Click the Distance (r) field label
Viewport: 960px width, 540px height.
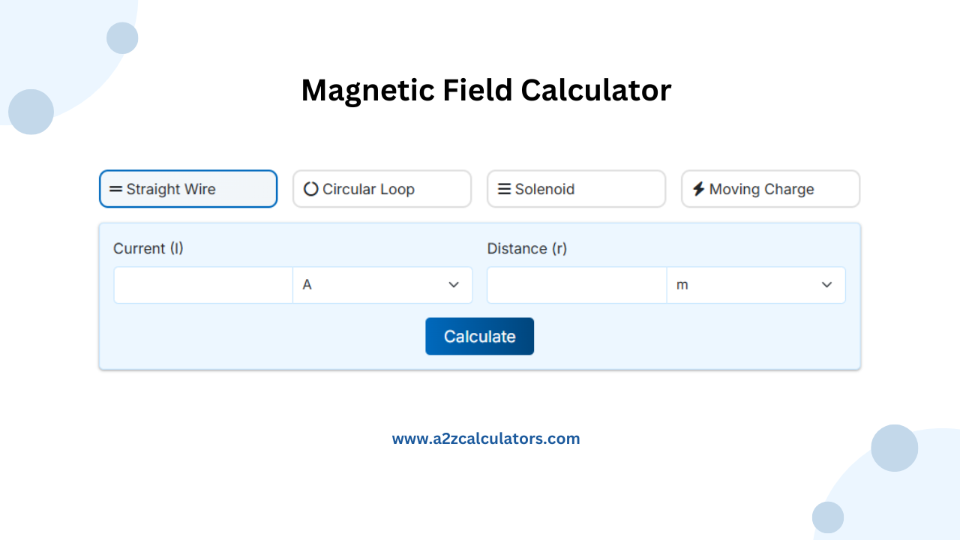click(527, 248)
